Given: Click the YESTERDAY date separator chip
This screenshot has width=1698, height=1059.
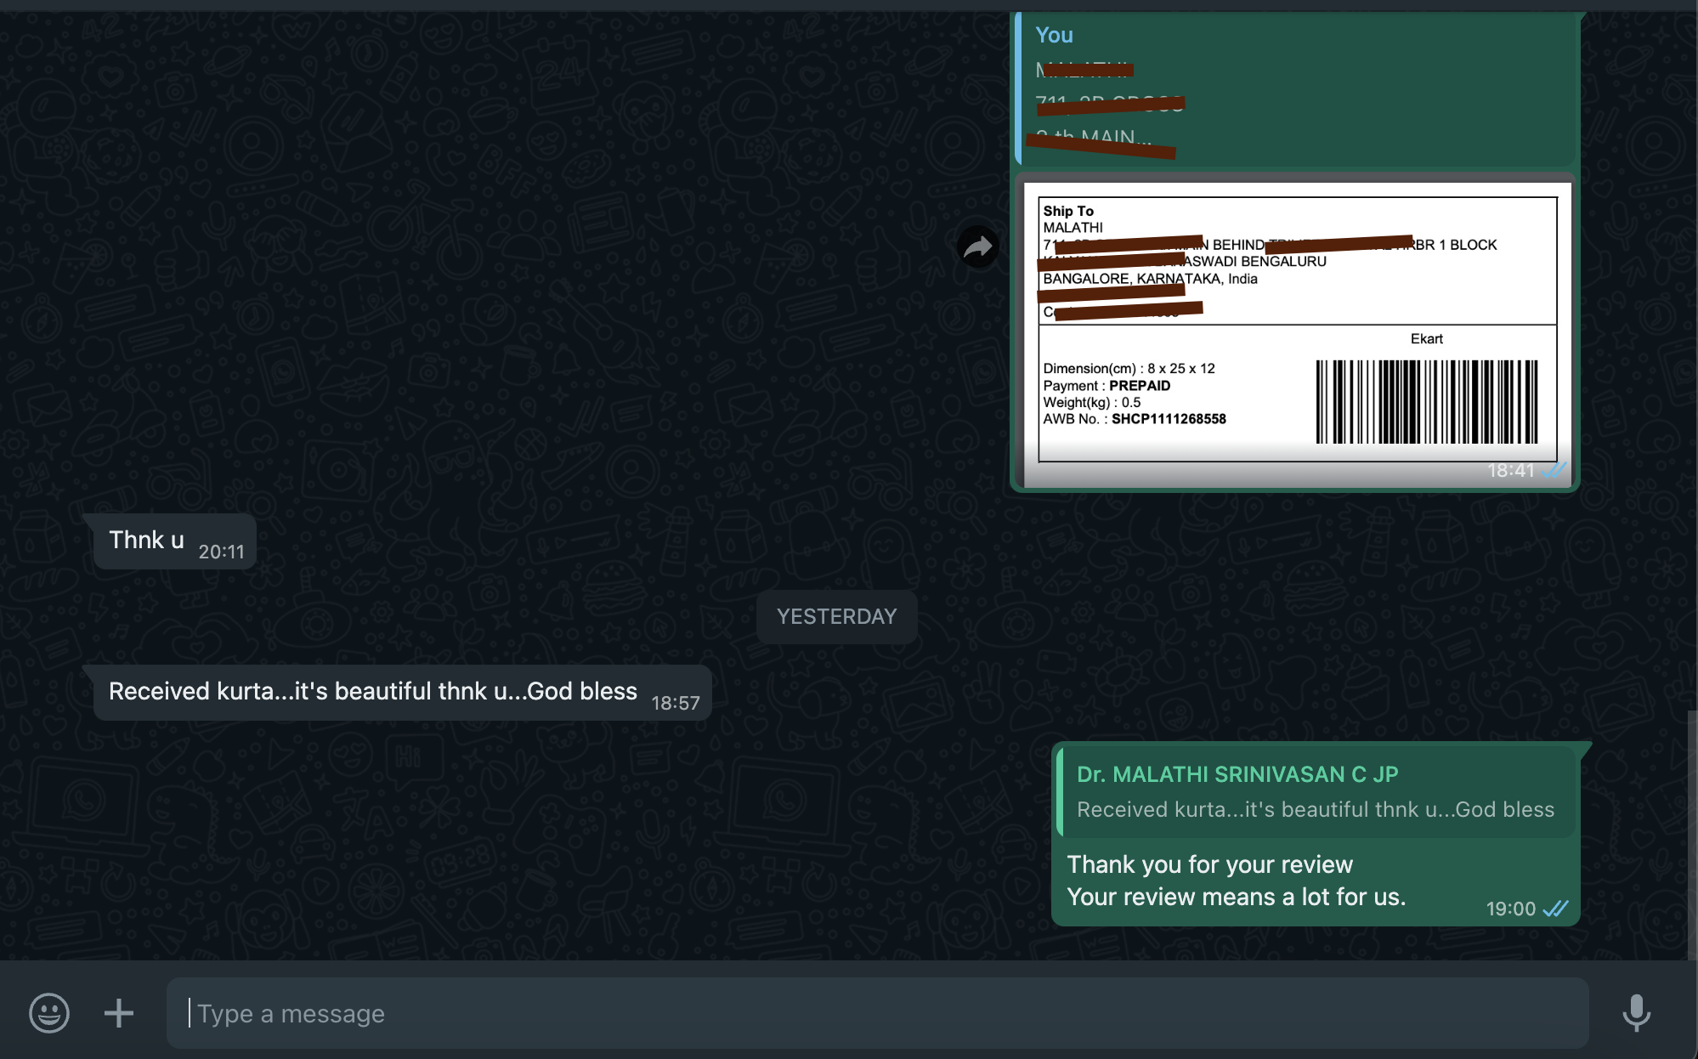Looking at the screenshot, I should click(x=836, y=616).
